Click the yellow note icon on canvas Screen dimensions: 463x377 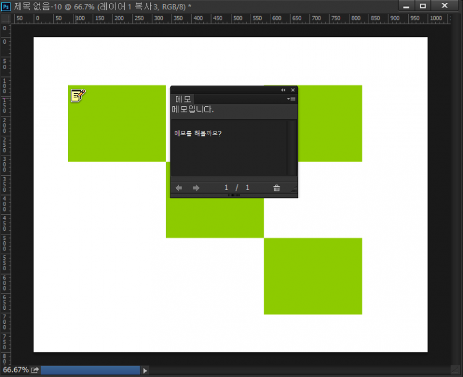click(78, 95)
